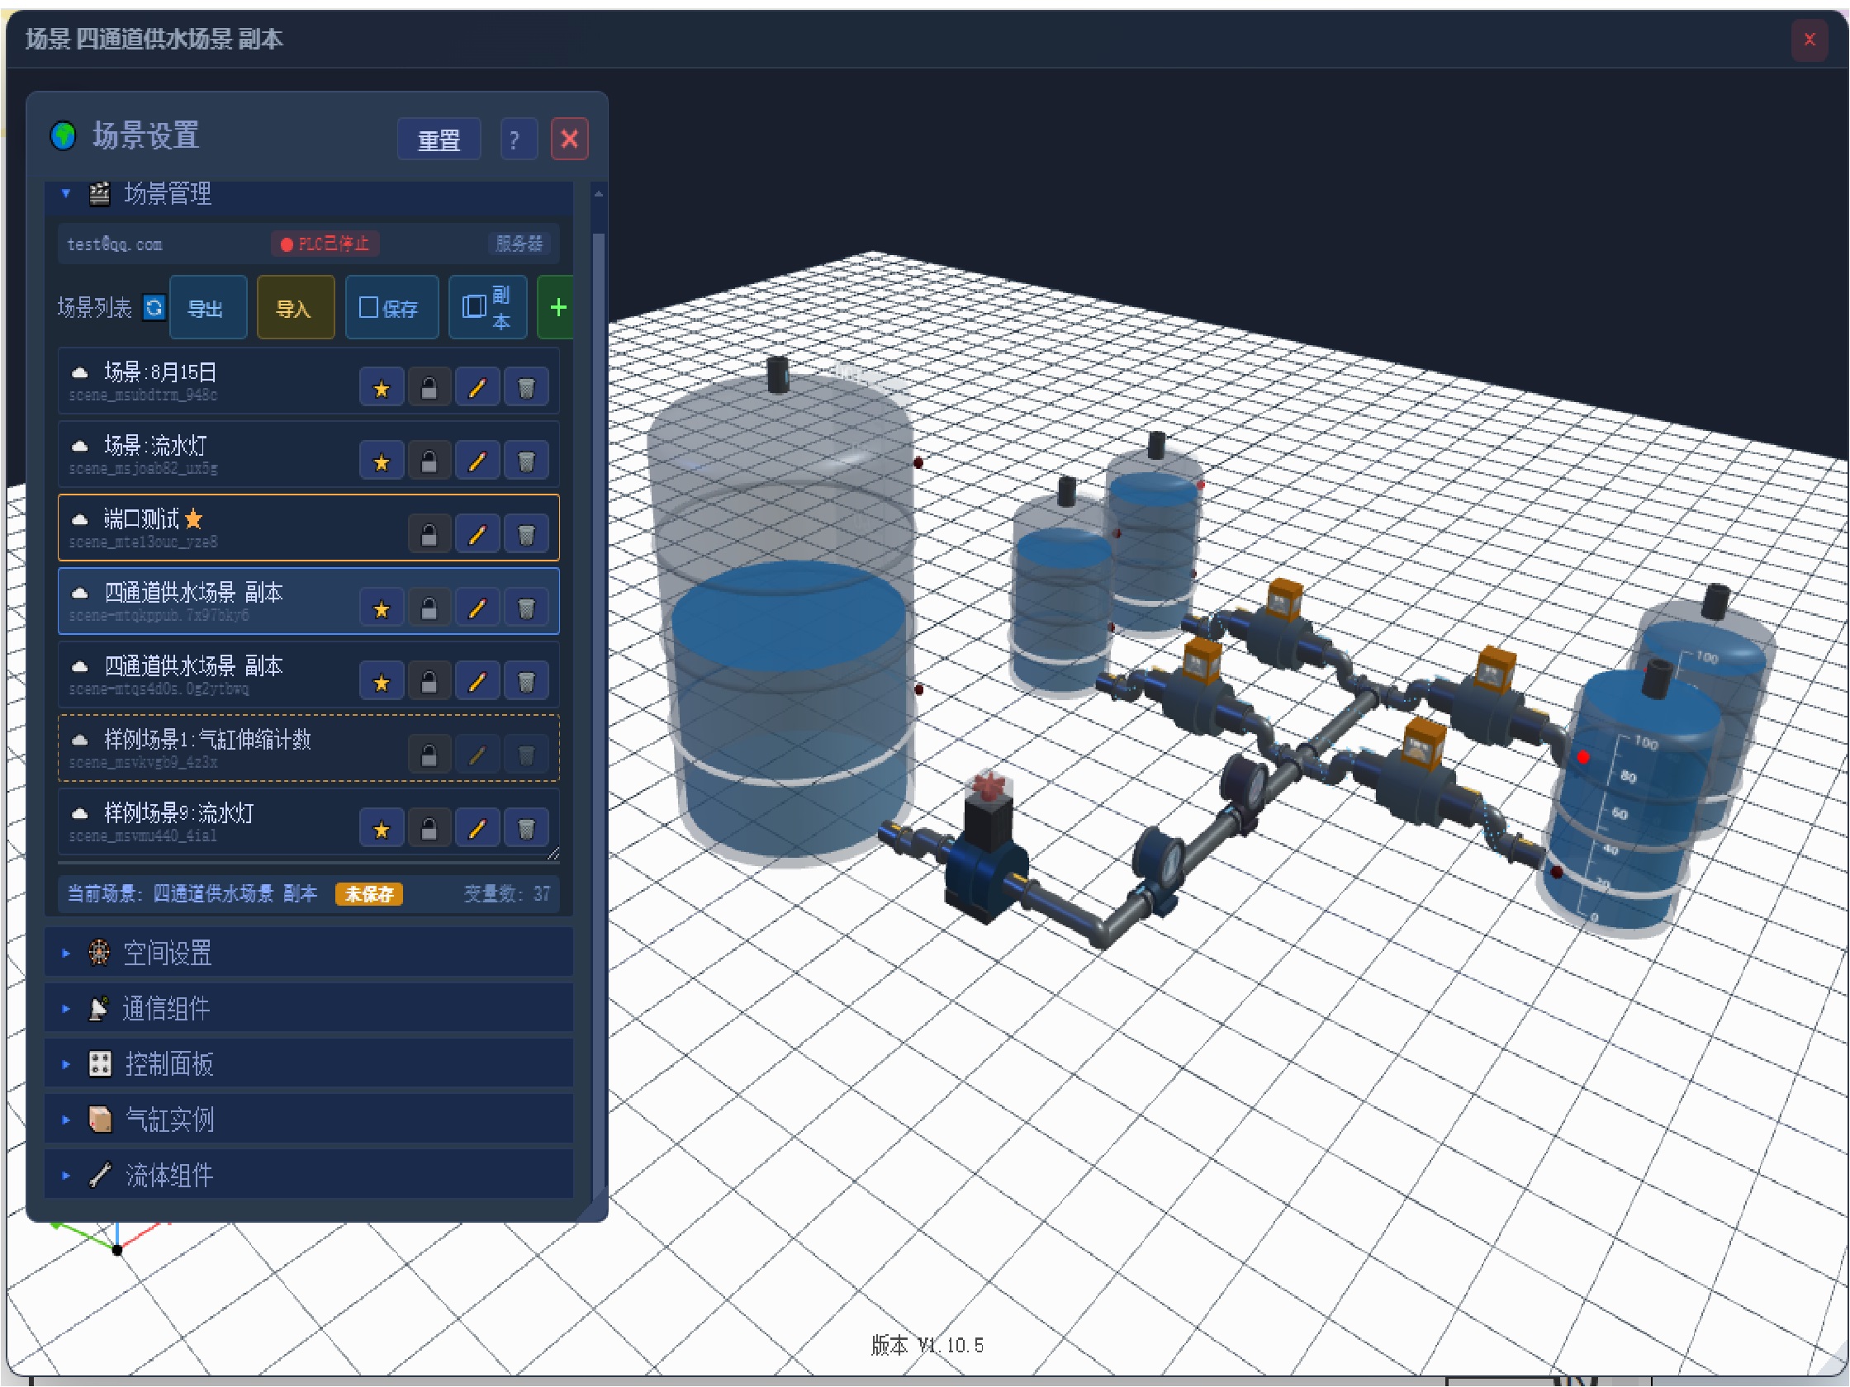The height and width of the screenshot is (1387, 1850).
Task: Expand the 通信组件 section
Action: pos(309,1008)
